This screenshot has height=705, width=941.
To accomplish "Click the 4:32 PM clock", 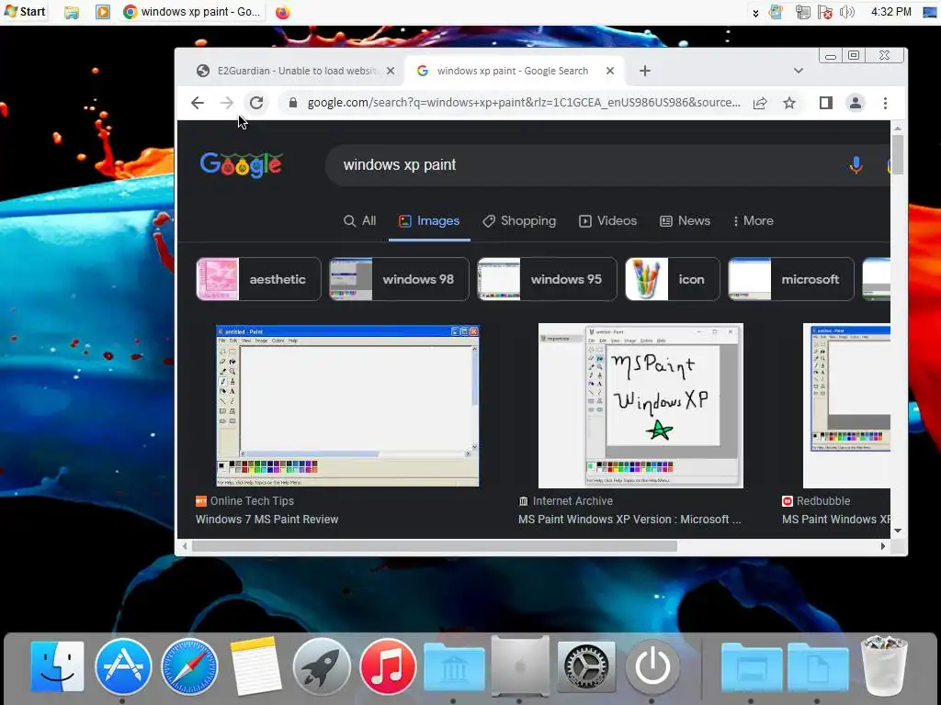I will pyautogui.click(x=890, y=12).
